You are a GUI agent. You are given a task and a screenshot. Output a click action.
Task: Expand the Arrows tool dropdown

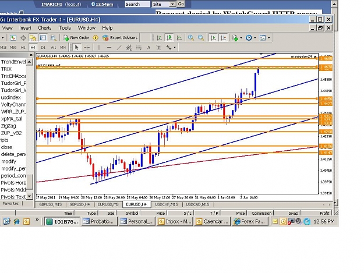click(x=175, y=48)
